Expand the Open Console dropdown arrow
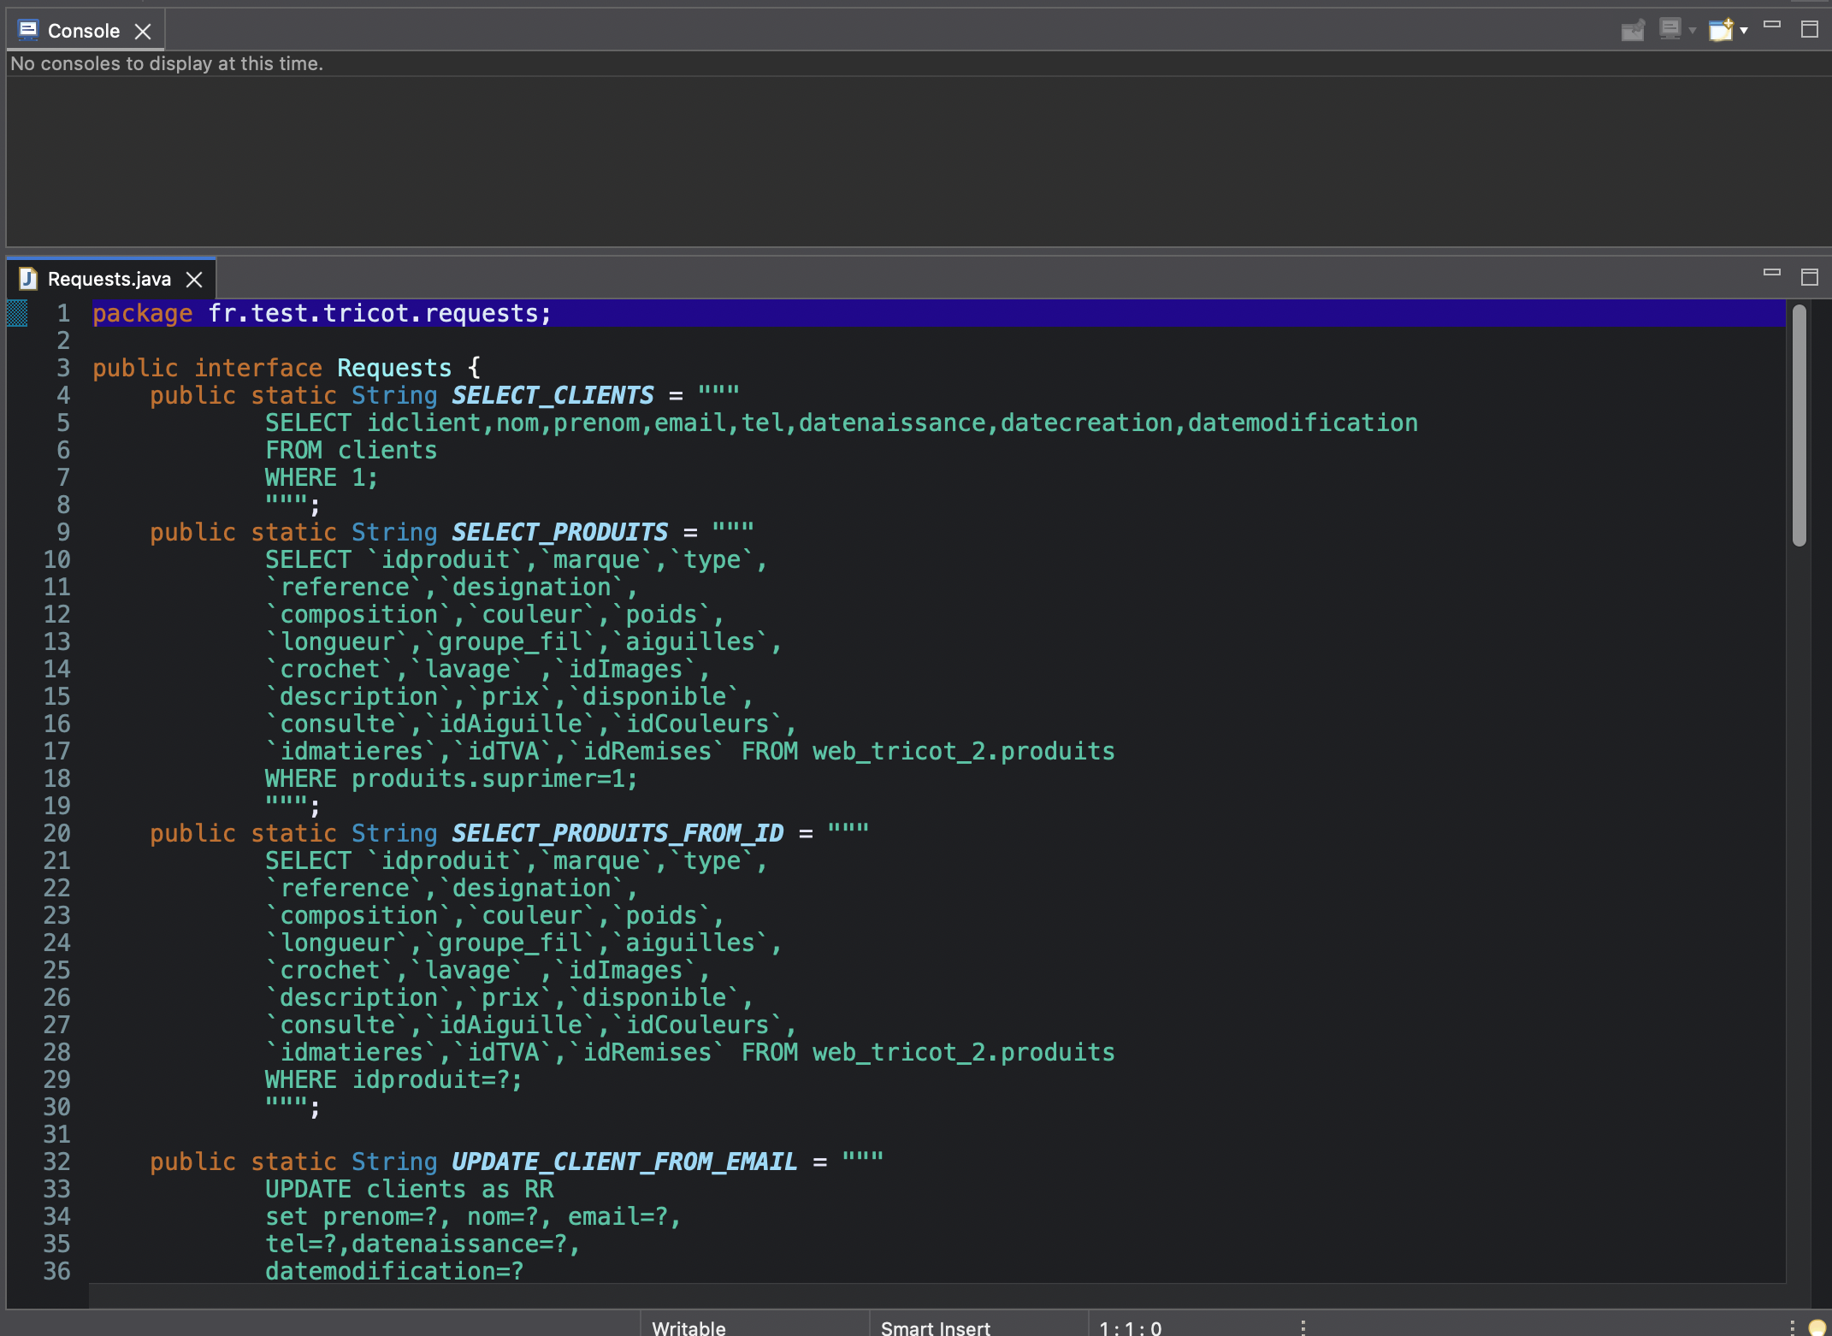Screen dimensions: 1832x1336 (x=1744, y=31)
